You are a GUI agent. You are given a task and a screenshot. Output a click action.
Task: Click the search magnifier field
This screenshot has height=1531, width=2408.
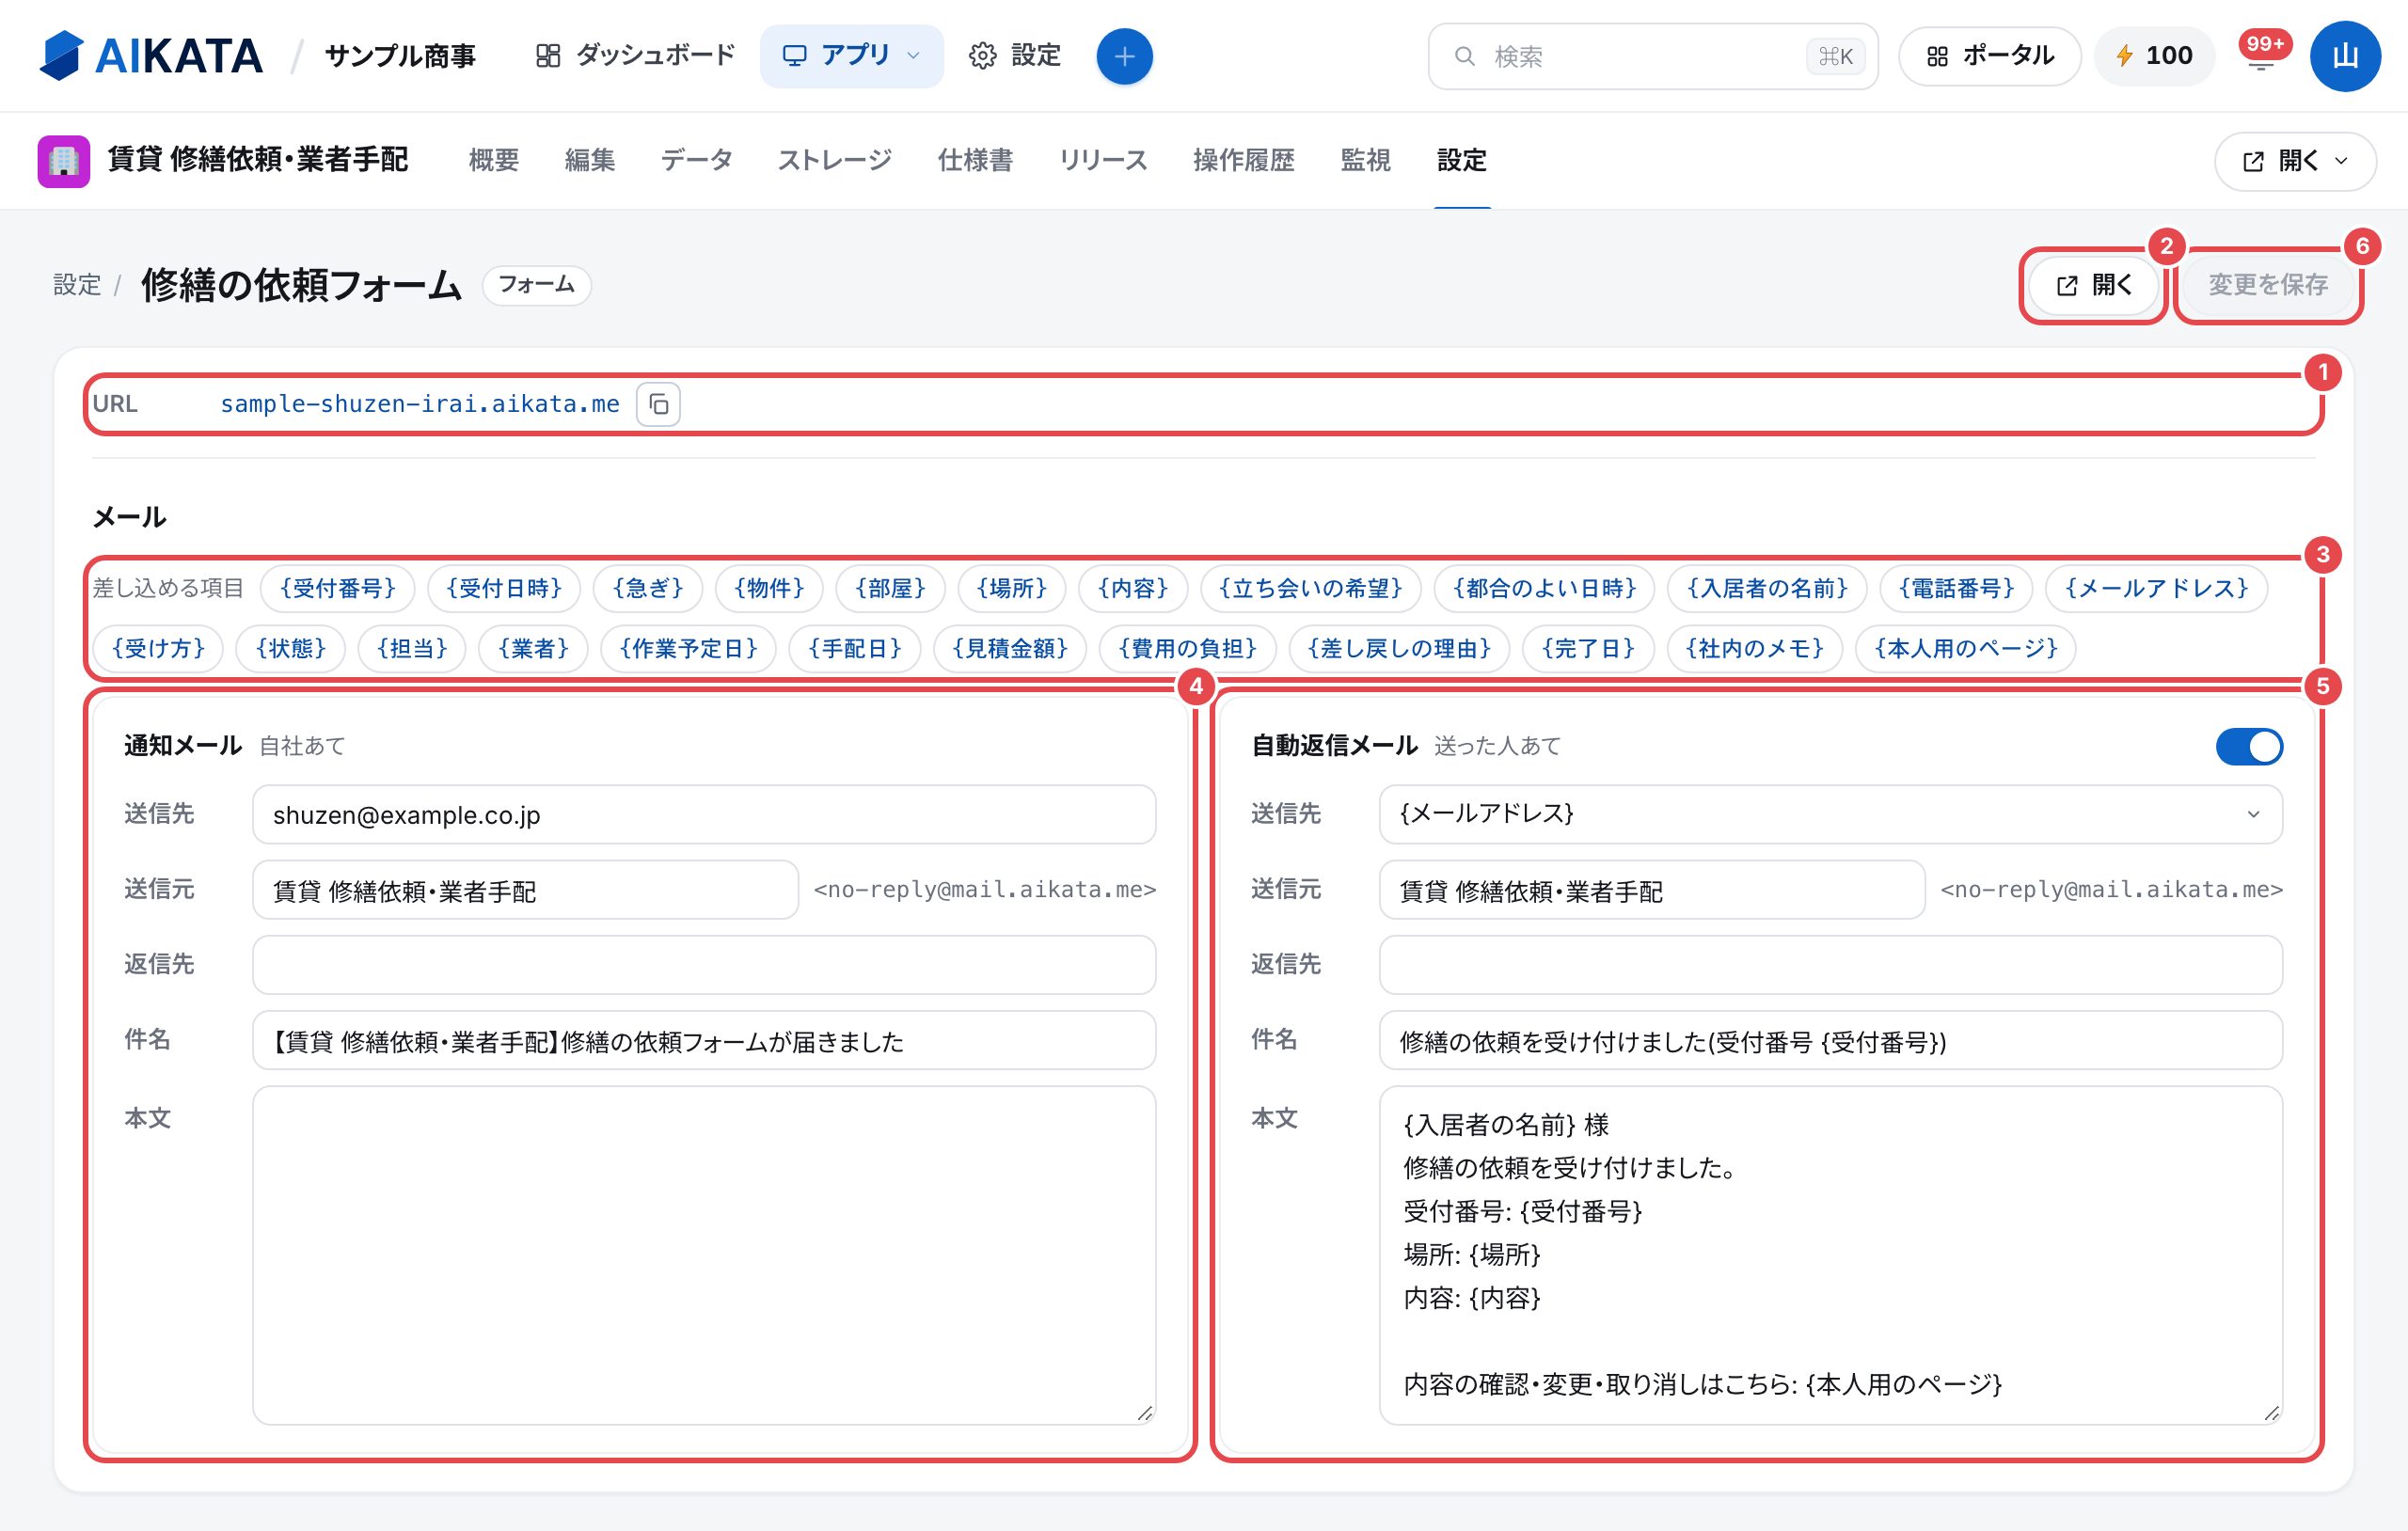(1652, 56)
